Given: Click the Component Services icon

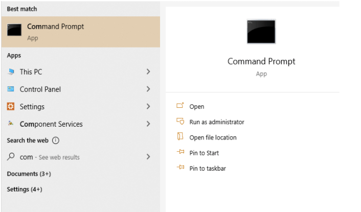Looking at the screenshot, I should pyautogui.click(x=11, y=124).
